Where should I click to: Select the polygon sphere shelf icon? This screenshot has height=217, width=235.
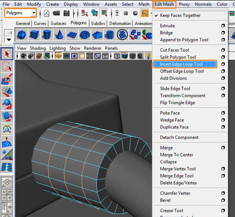[x=22, y=35]
